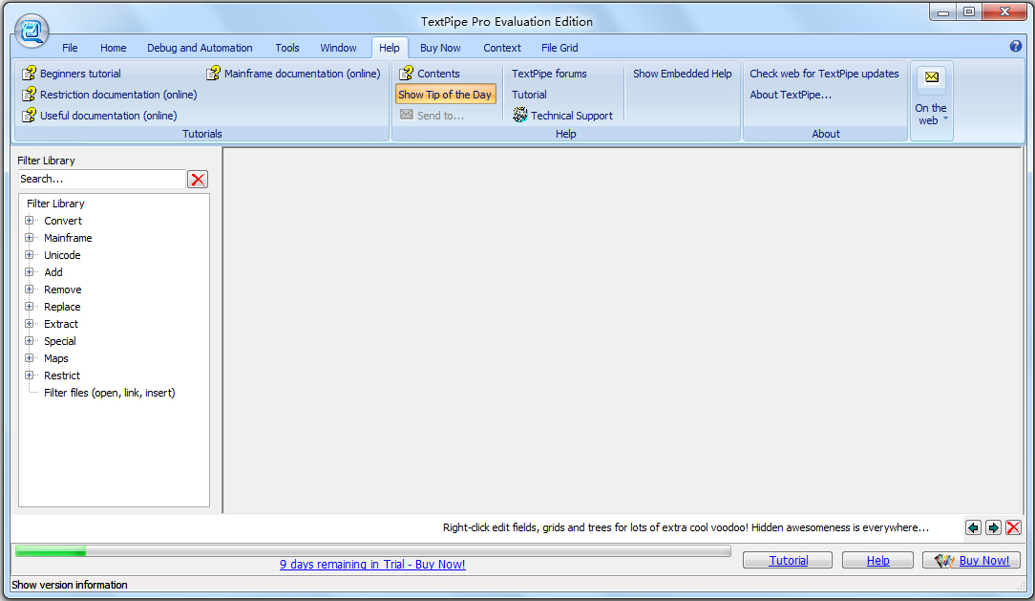1035x601 pixels.
Task: Select the Filter Library root node
Action: click(x=55, y=204)
